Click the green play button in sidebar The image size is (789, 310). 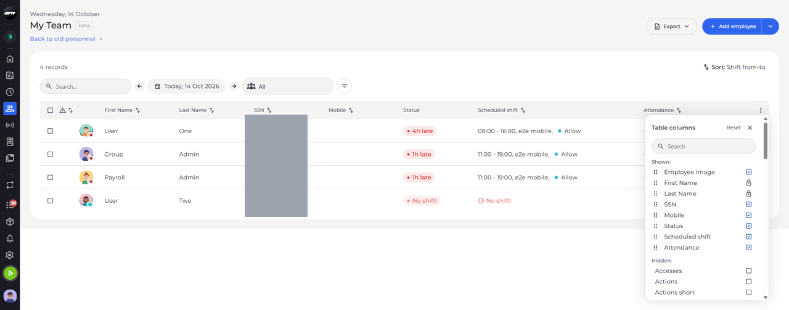coord(10,273)
